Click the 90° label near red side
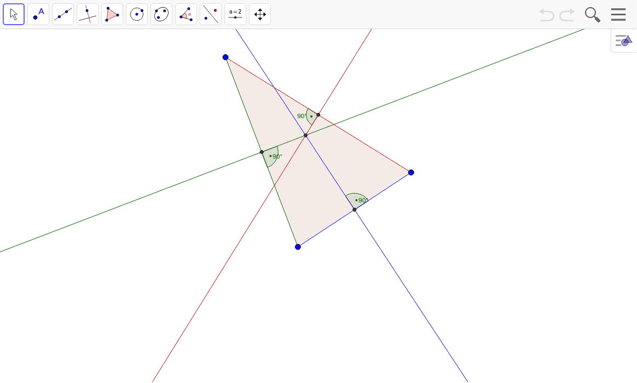 [x=302, y=116]
